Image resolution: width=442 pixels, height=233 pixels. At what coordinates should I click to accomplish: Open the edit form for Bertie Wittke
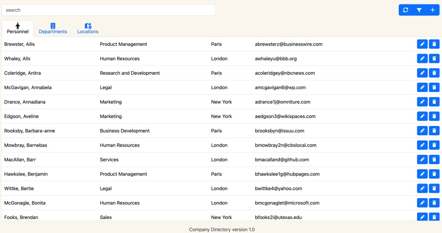422,188
